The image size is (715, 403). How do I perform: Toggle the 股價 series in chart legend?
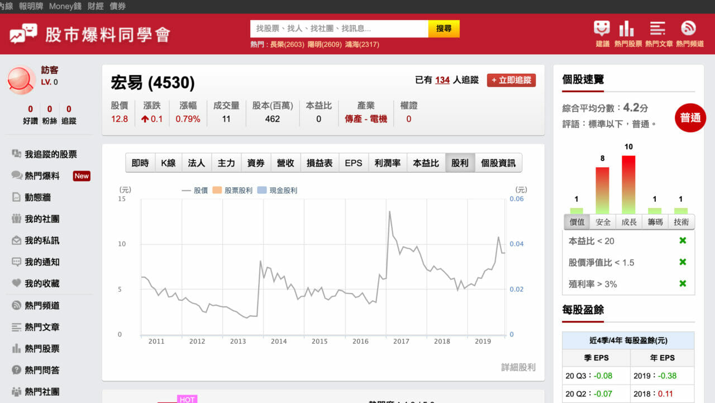(x=195, y=191)
